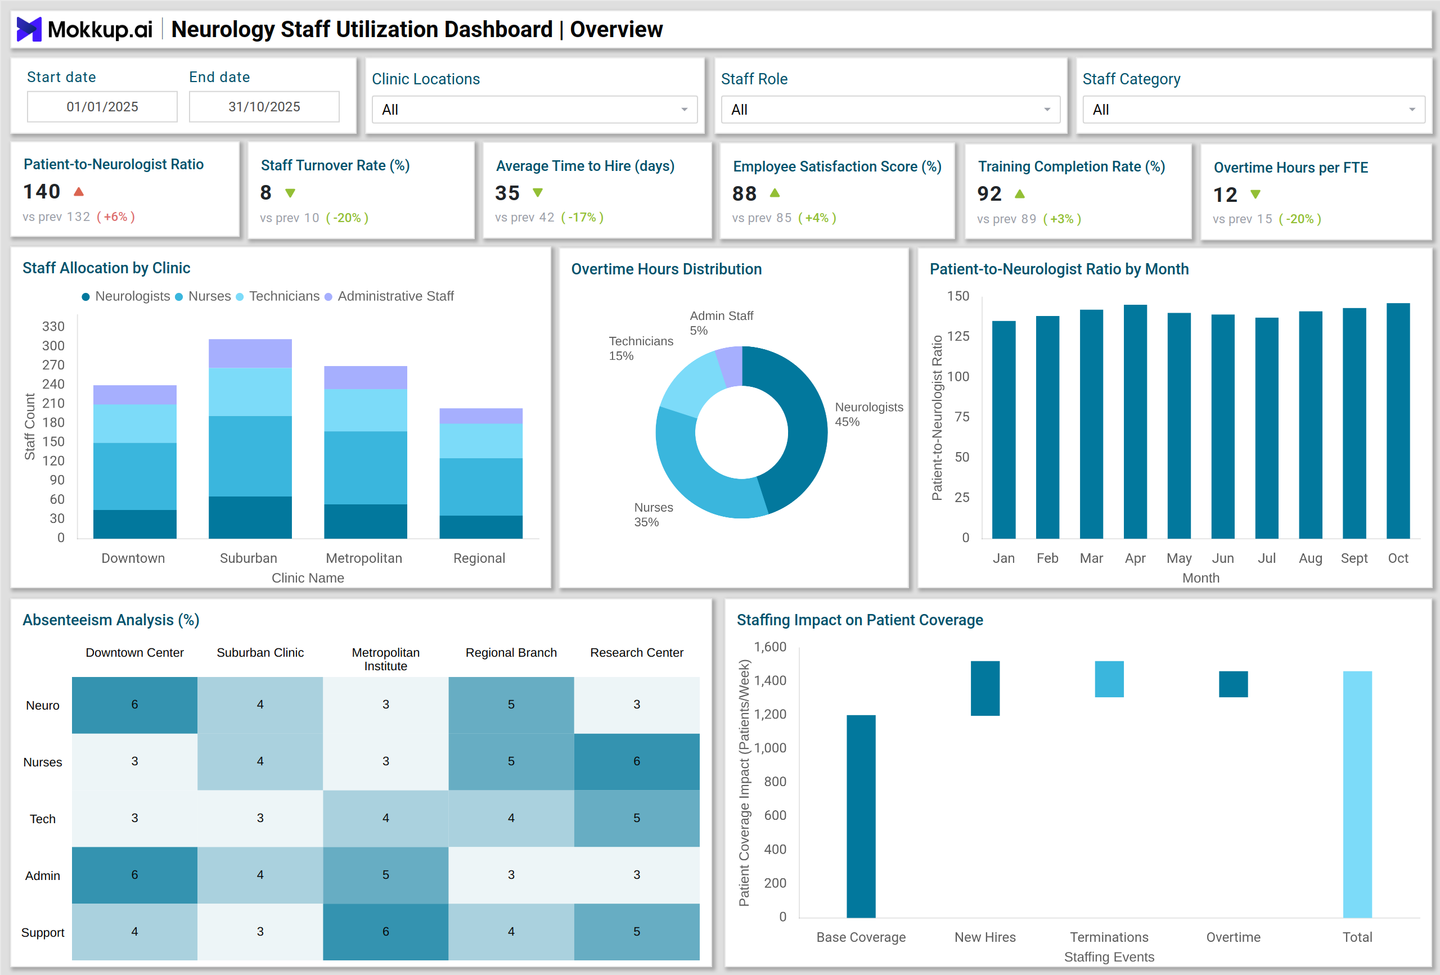Click the Absenteeism Analysis heading
The height and width of the screenshot is (975, 1440).
tap(111, 620)
